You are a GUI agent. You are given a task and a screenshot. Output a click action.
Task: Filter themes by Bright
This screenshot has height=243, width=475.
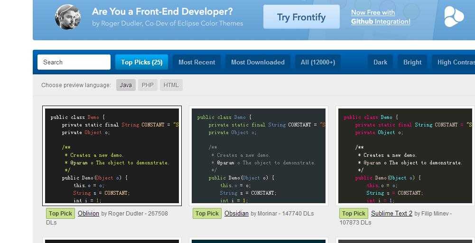coord(412,62)
